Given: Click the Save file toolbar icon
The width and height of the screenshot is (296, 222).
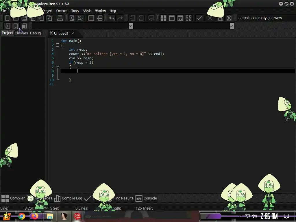Looking at the screenshot, I should coord(24,18).
